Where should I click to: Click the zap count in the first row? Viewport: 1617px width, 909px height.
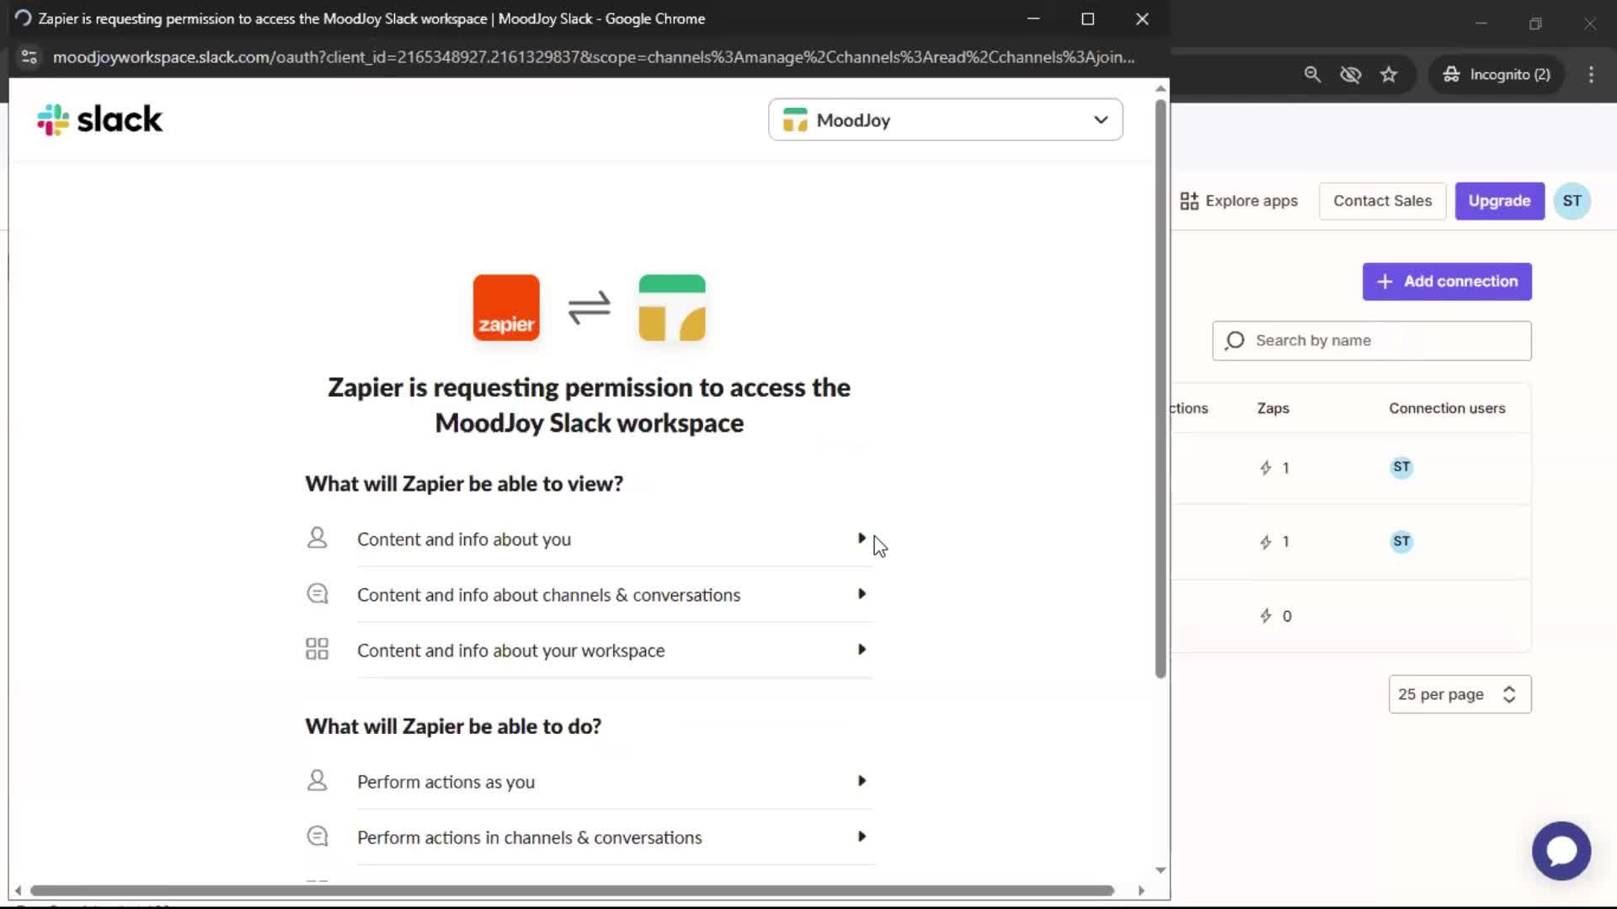tap(1274, 468)
